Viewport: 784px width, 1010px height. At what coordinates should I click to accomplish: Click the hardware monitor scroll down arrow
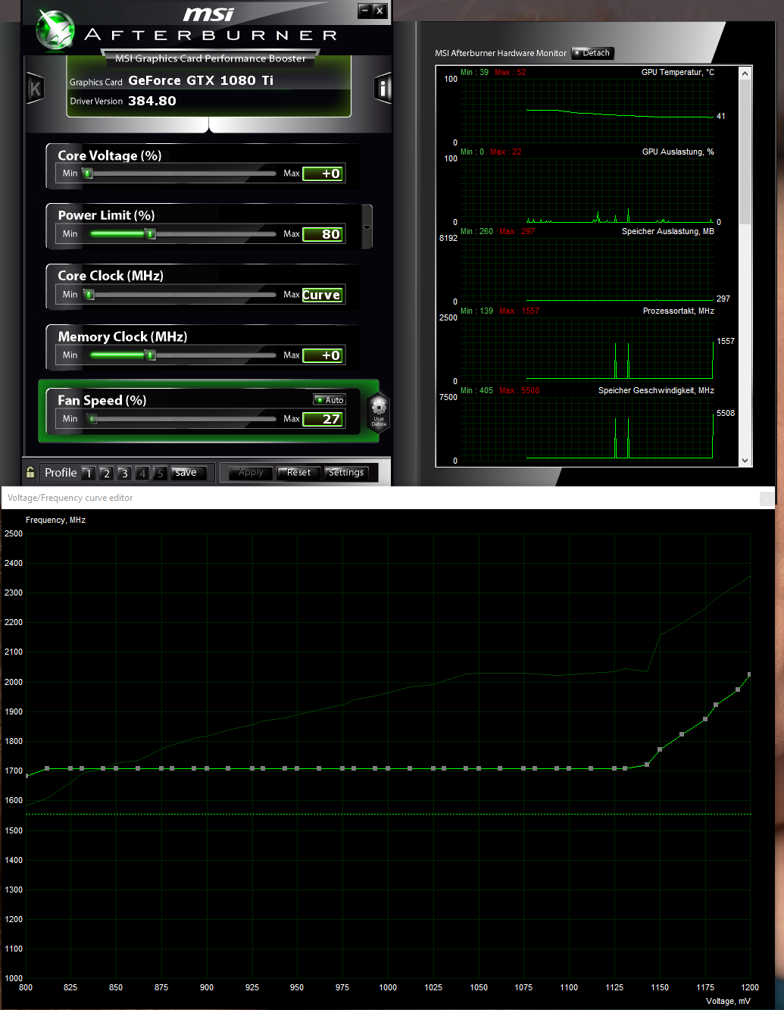[x=745, y=460]
